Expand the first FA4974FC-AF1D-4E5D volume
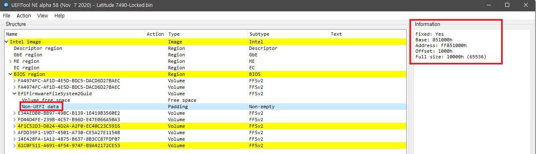The image size is (536, 154). (15, 81)
